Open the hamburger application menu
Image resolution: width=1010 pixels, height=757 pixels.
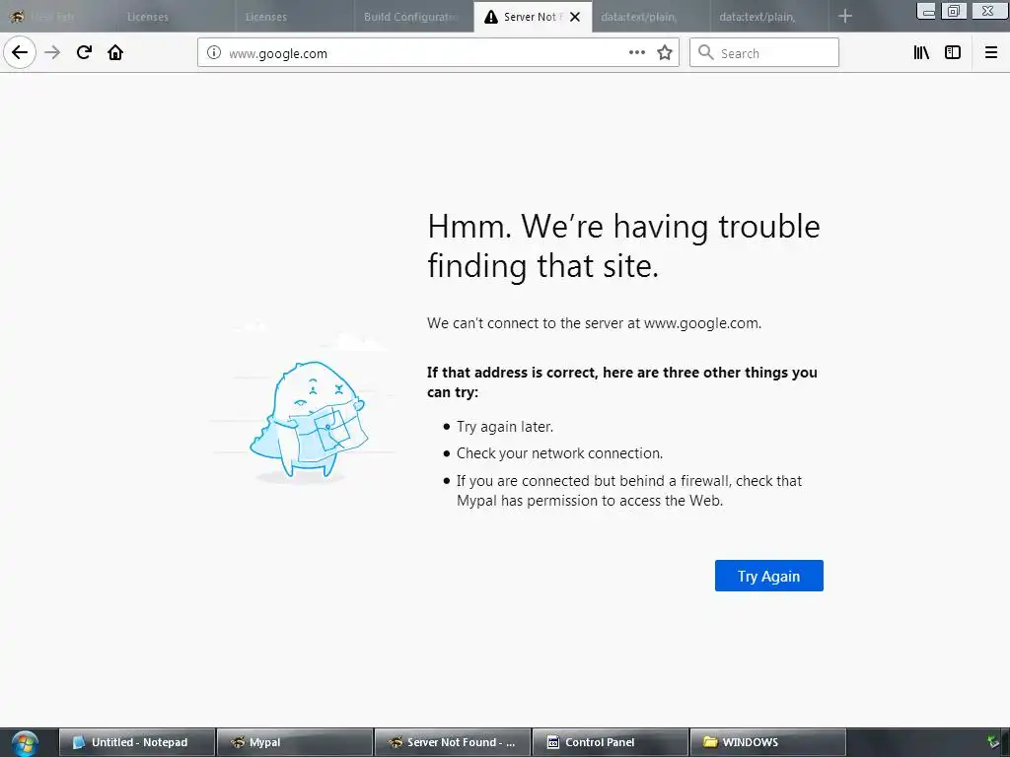coord(990,53)
